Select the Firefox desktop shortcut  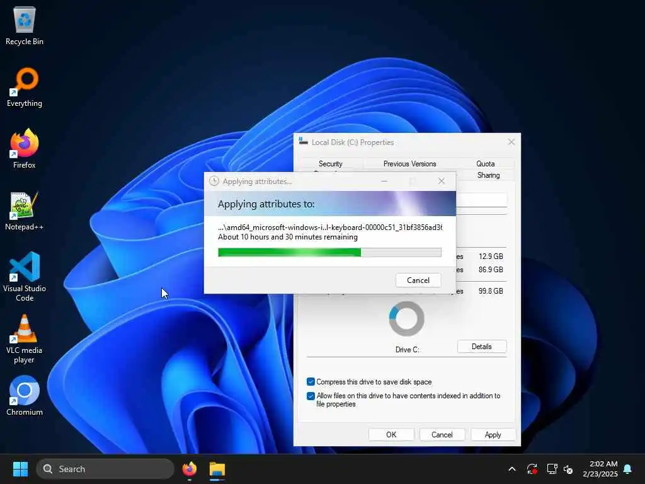pos(25,149)
